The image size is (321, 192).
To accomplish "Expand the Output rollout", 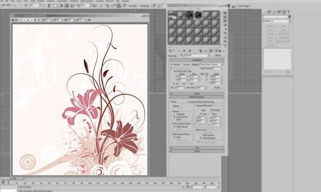I will (197, 151).
